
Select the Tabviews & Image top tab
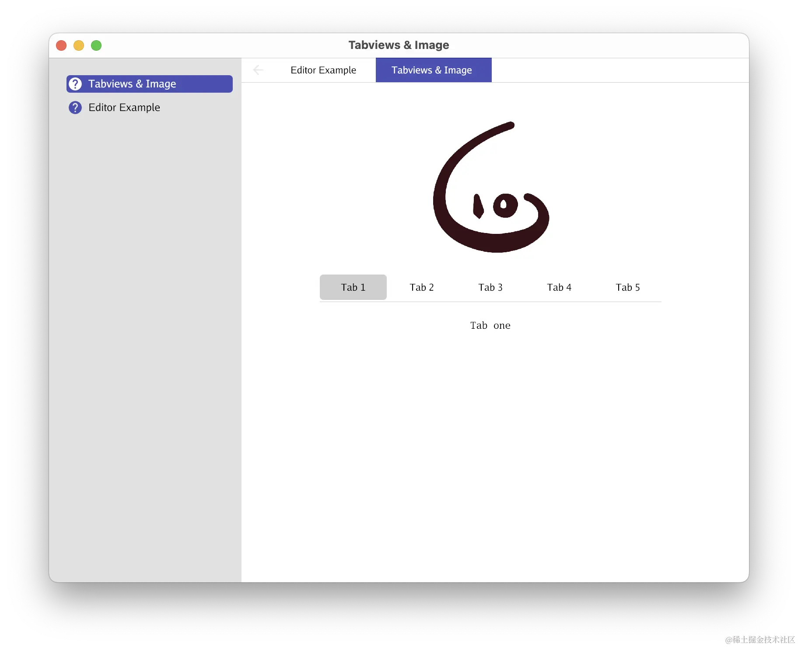(434, 70)
